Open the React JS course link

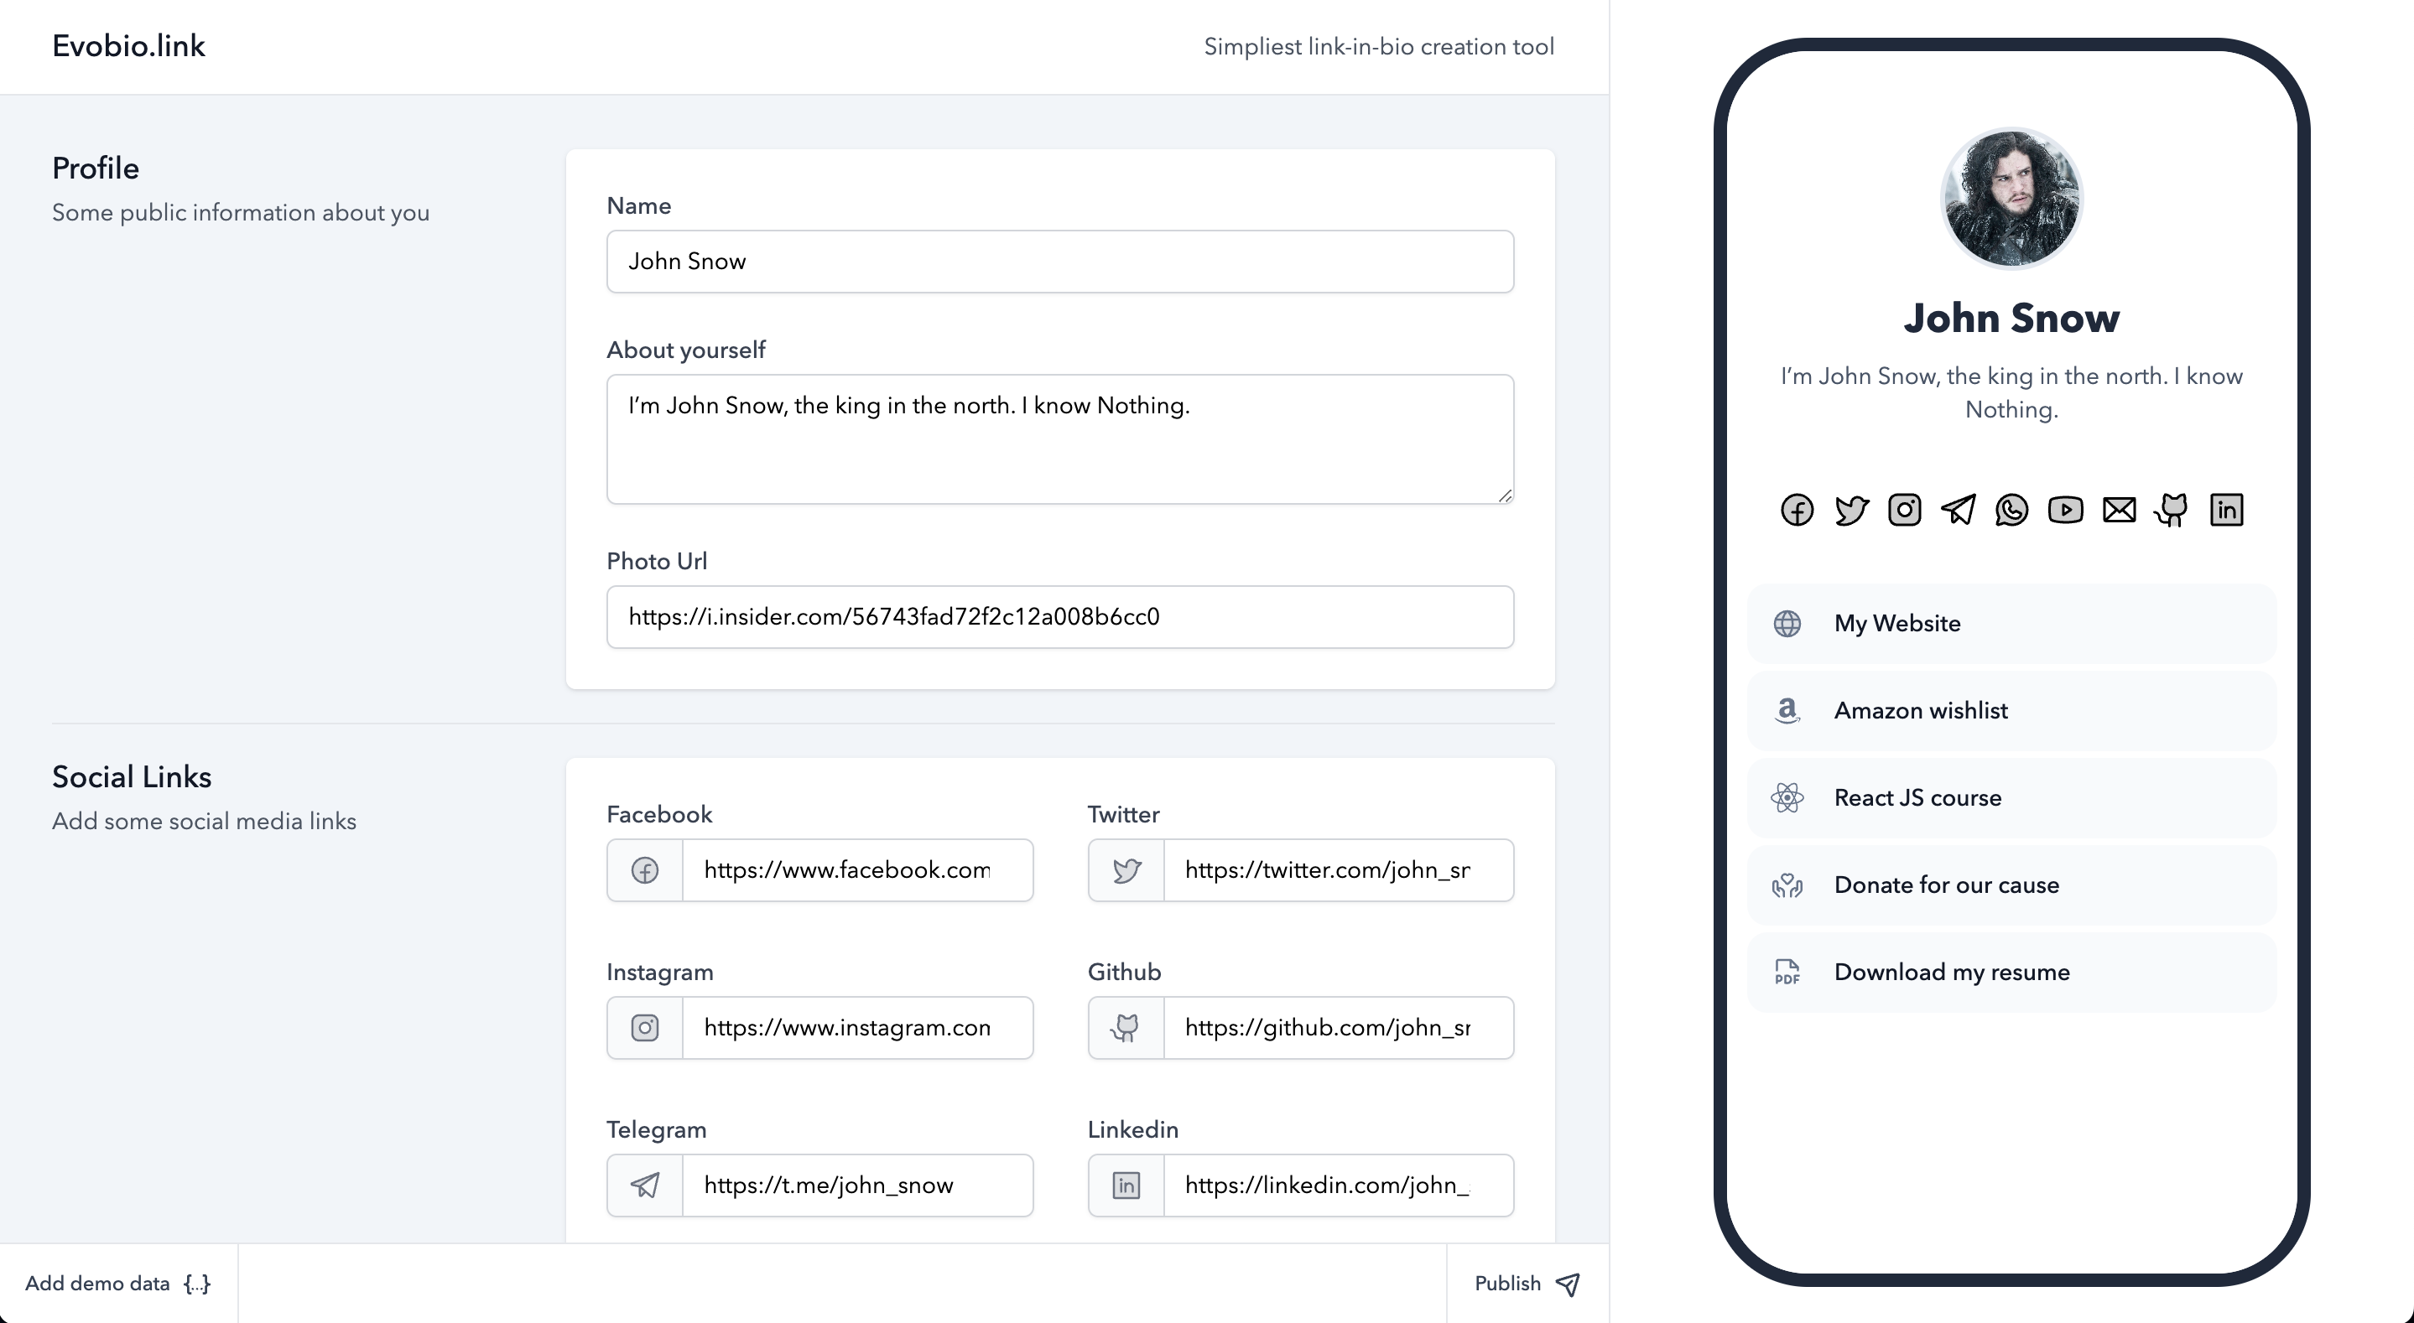coord(2011,797)
